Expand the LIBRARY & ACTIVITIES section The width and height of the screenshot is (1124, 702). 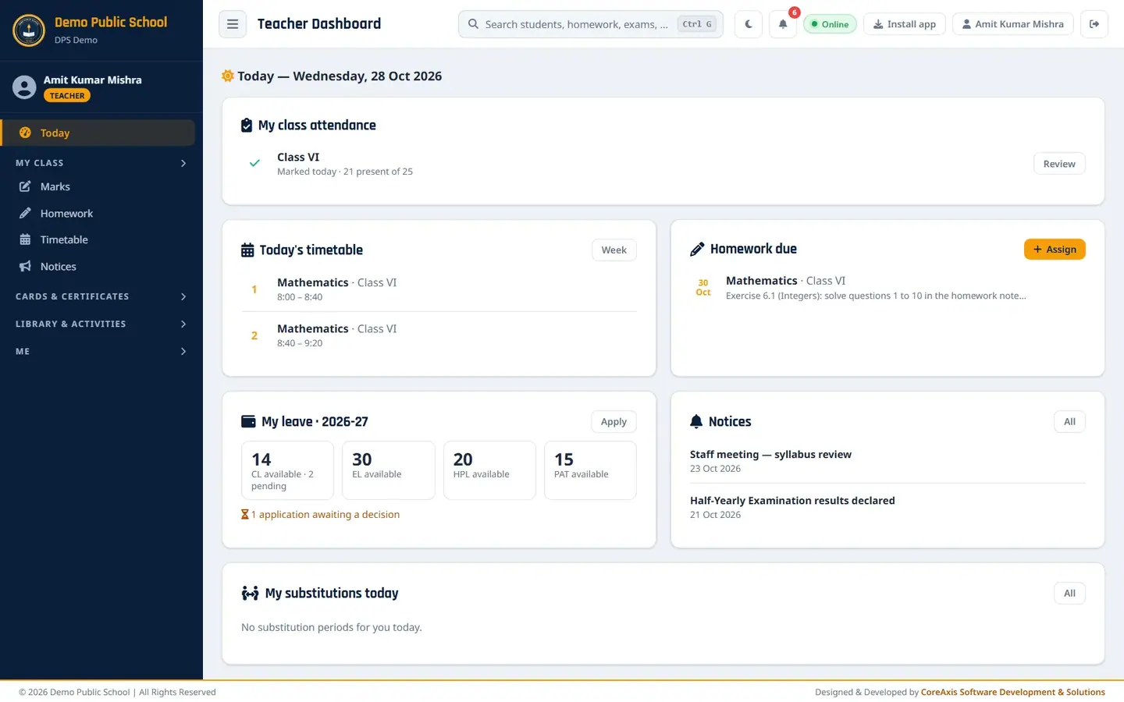pyautogui.click(x=101, y=324)
